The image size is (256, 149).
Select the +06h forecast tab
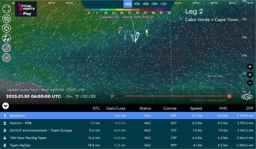pyautogui.click(x=145, y=4)
